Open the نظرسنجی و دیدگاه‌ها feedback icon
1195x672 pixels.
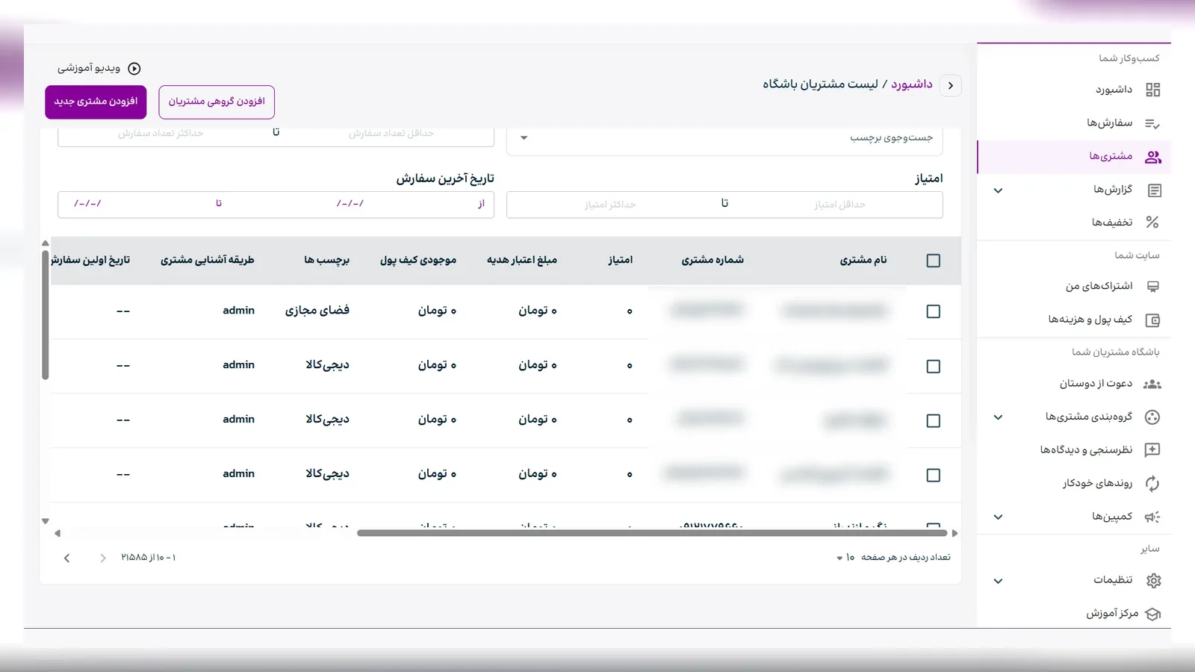1152,450
